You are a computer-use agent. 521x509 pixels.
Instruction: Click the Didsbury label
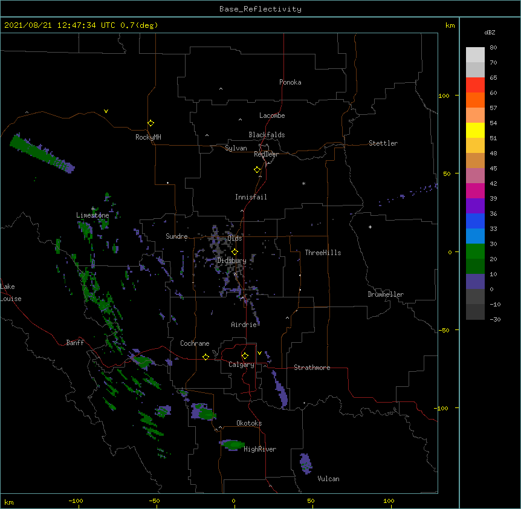231,261
